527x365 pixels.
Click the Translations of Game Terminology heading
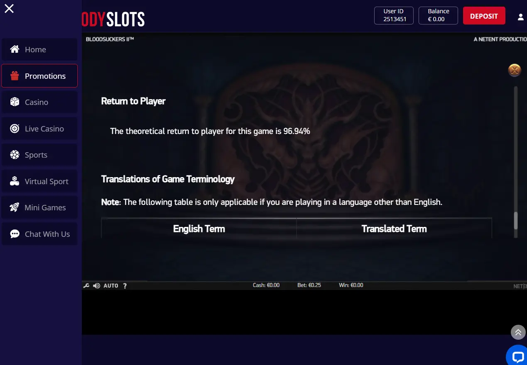tap(168, 179)
